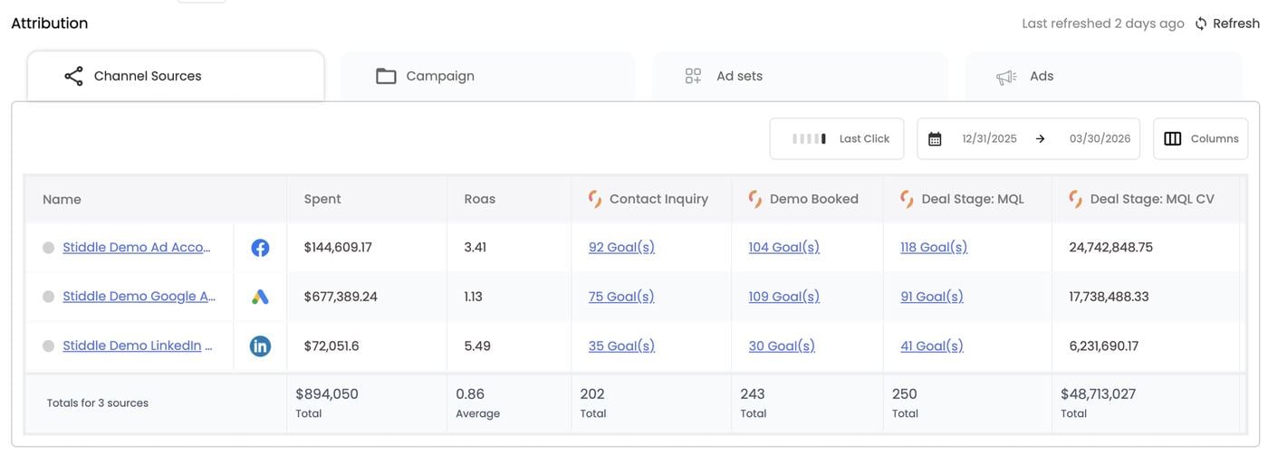The height and width of the screenshot is (454, 1268).
Task: Click the 17,738,488.33 MQL CV value
Action: [1109, 296]
